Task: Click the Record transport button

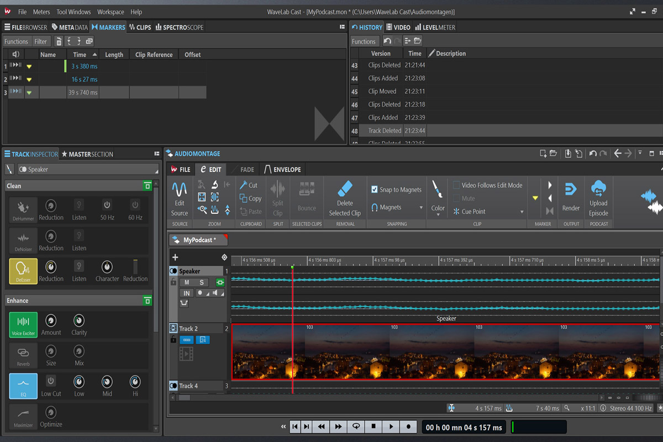Action: (x=408, y=427)
